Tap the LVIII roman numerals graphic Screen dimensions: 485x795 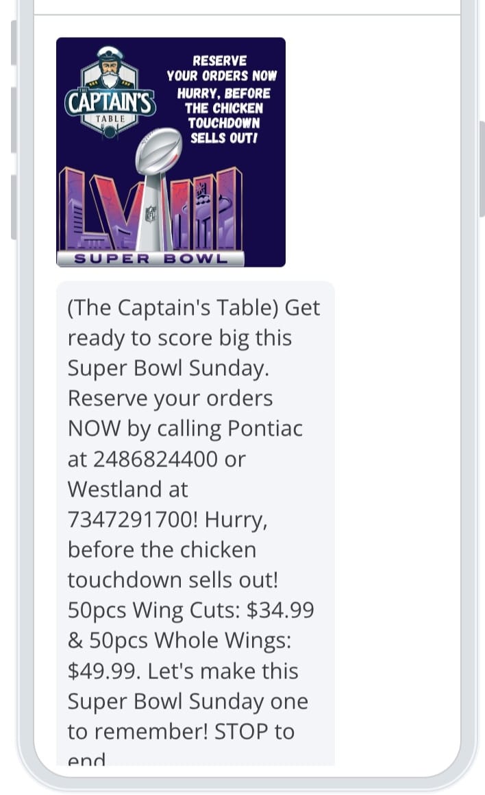pos(150,209)
